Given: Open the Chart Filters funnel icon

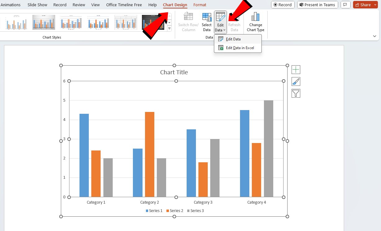Looking at the screenshot, I should [296, 93].
